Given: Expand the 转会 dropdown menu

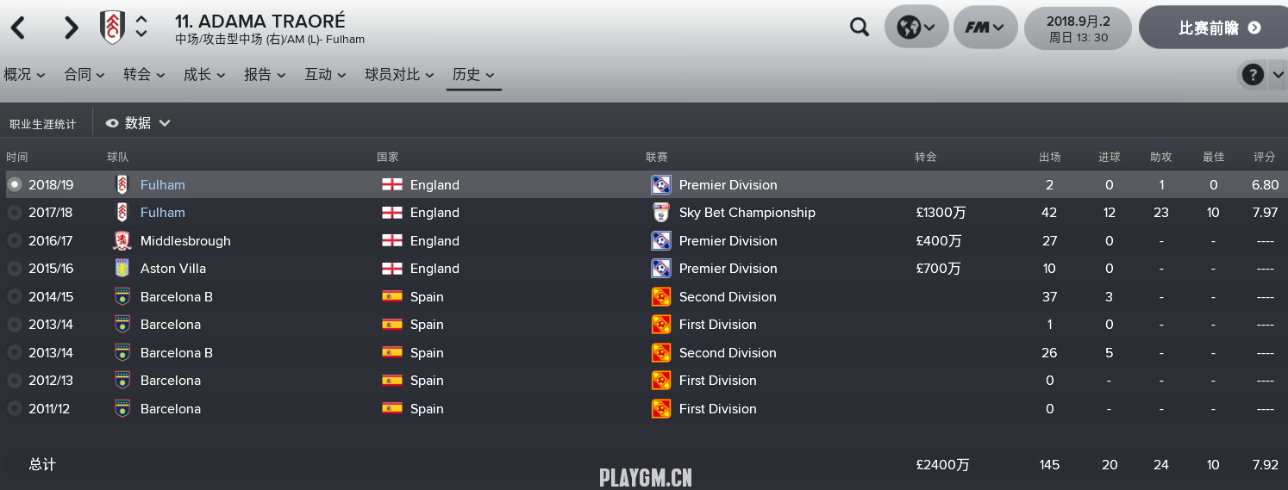Looking at the screenshot, I should (144, 75).
